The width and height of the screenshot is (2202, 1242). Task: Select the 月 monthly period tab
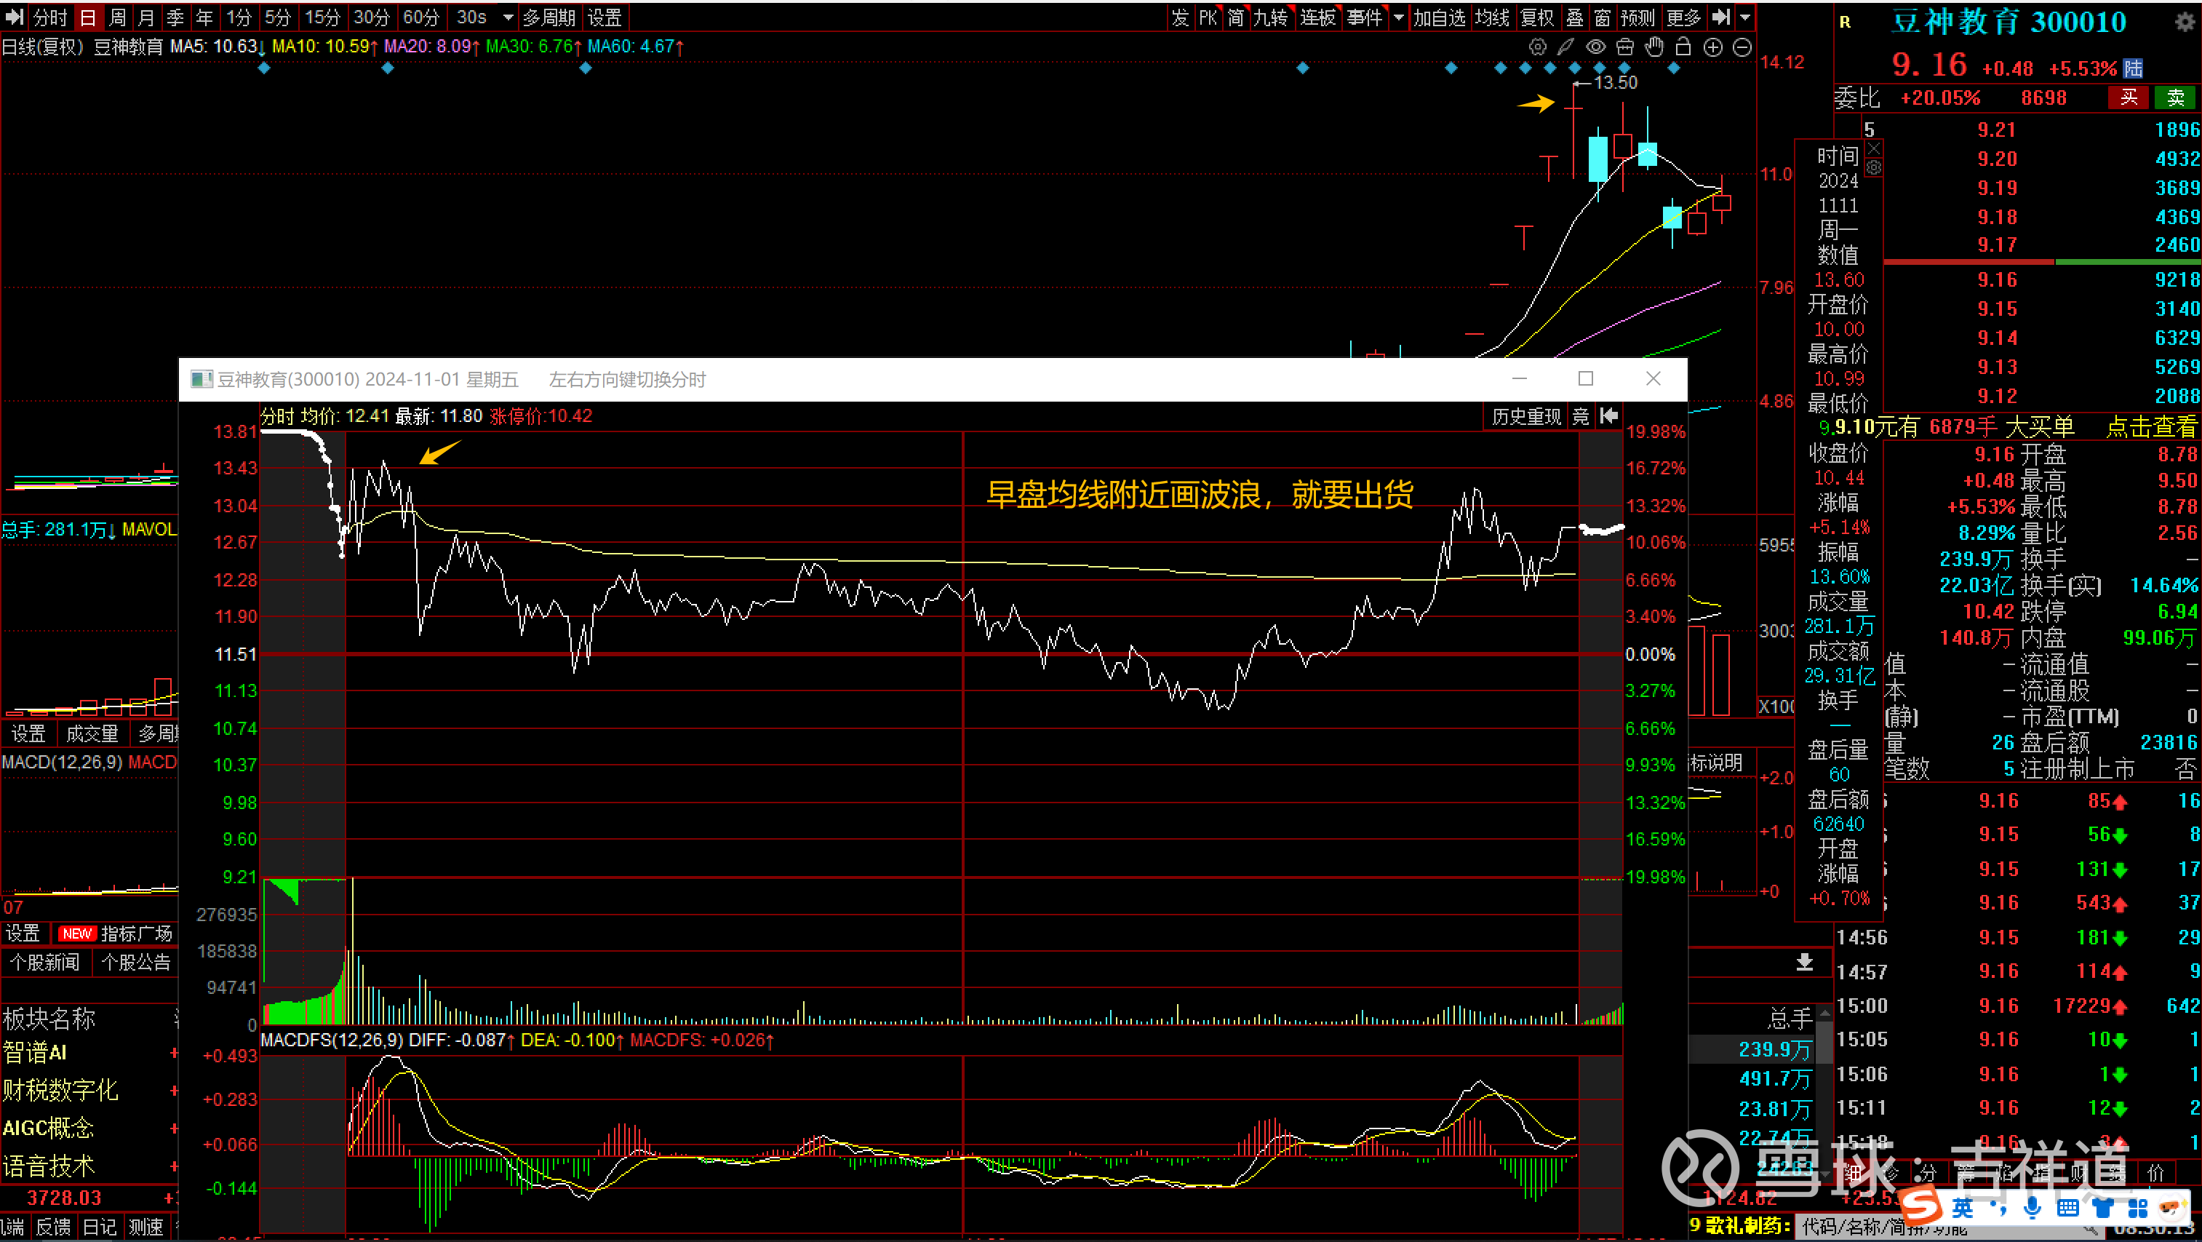click(x=146, y=16)
